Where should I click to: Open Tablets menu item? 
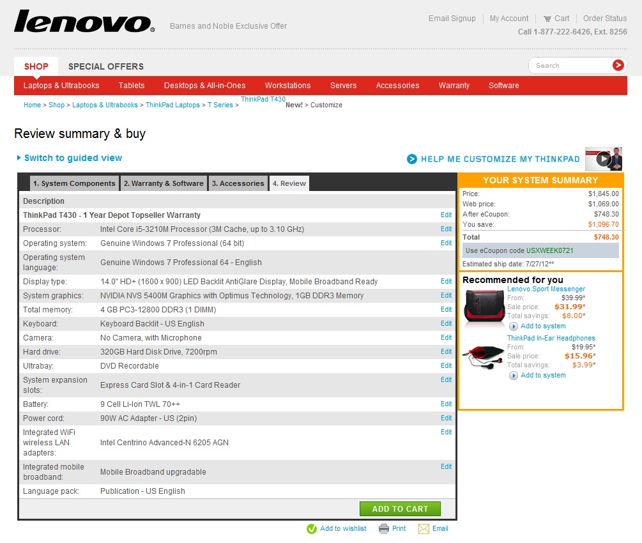point(132,85)
